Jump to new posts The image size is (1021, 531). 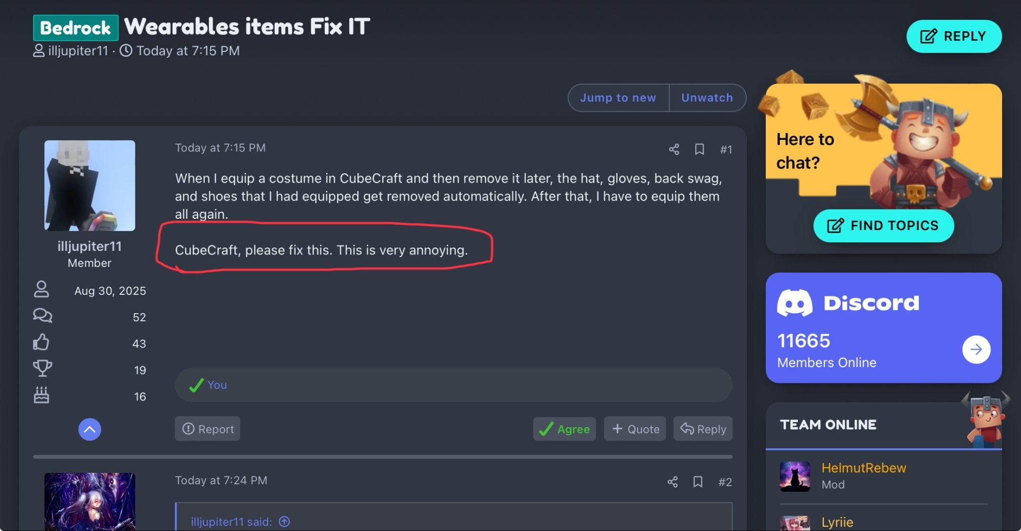(x=618, y=97)
